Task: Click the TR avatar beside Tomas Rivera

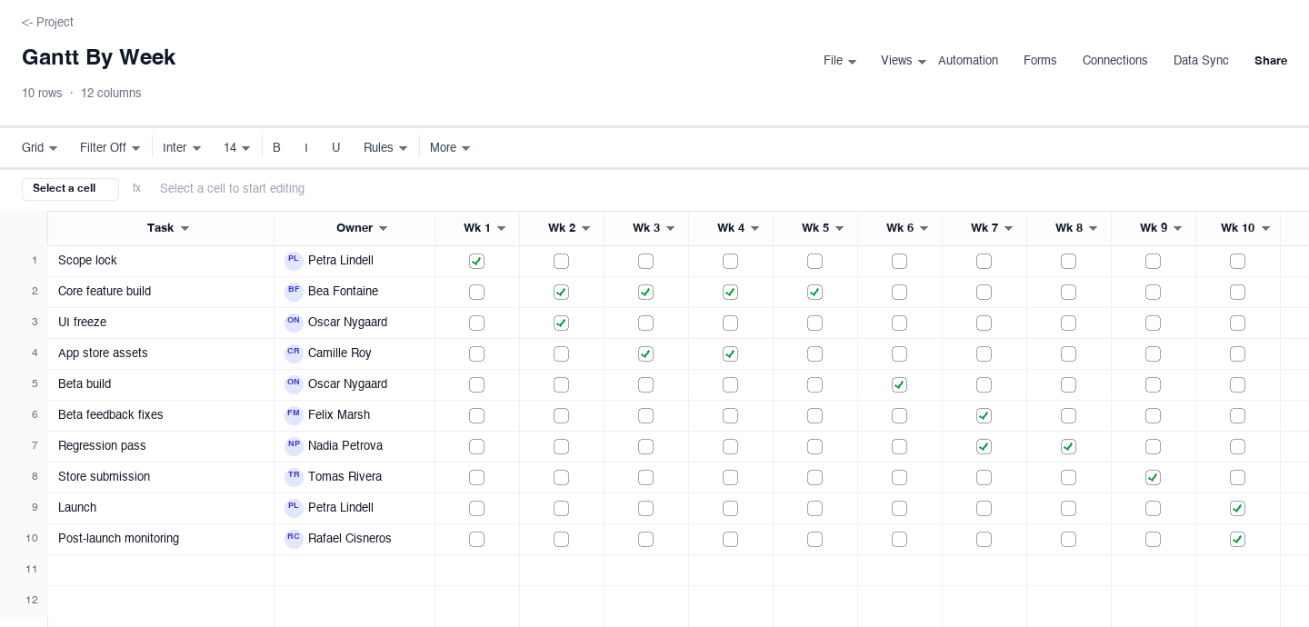Action: (294, 477)
